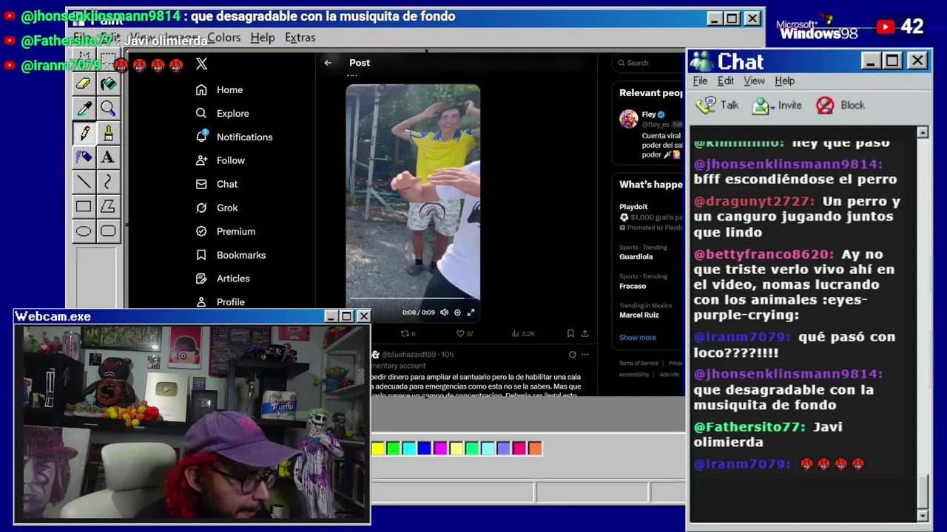This screenshot has width=947, height=532.
Task: Select the Brush tool in Paint
Action: point(108,133)
